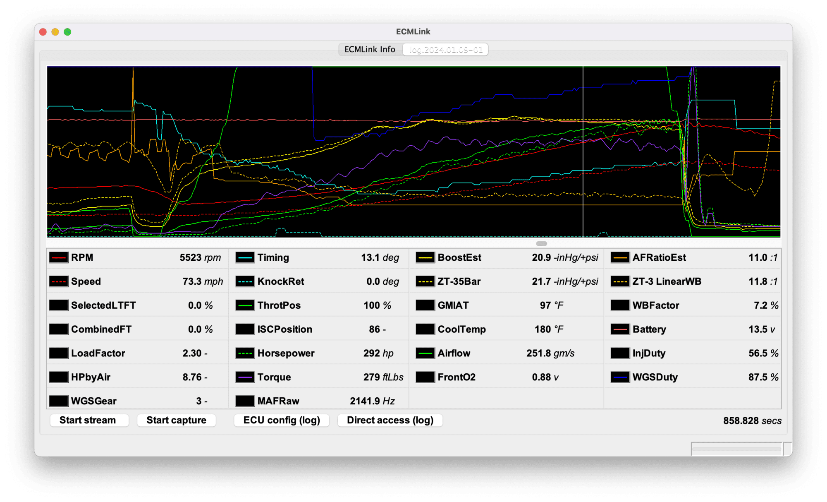Click the 13.5 v Battery value

point(762,329)
